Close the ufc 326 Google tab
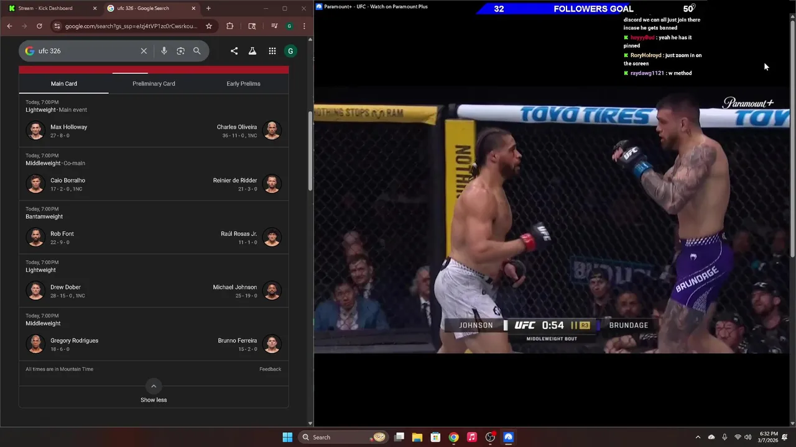 (x=193, y=8)
